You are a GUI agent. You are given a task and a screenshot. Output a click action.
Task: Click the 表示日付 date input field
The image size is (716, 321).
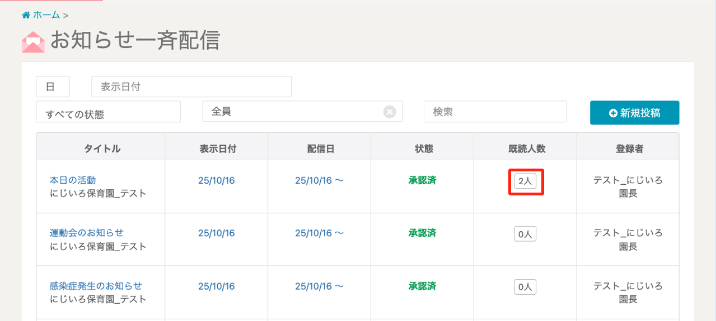click(x=191, y=87)
